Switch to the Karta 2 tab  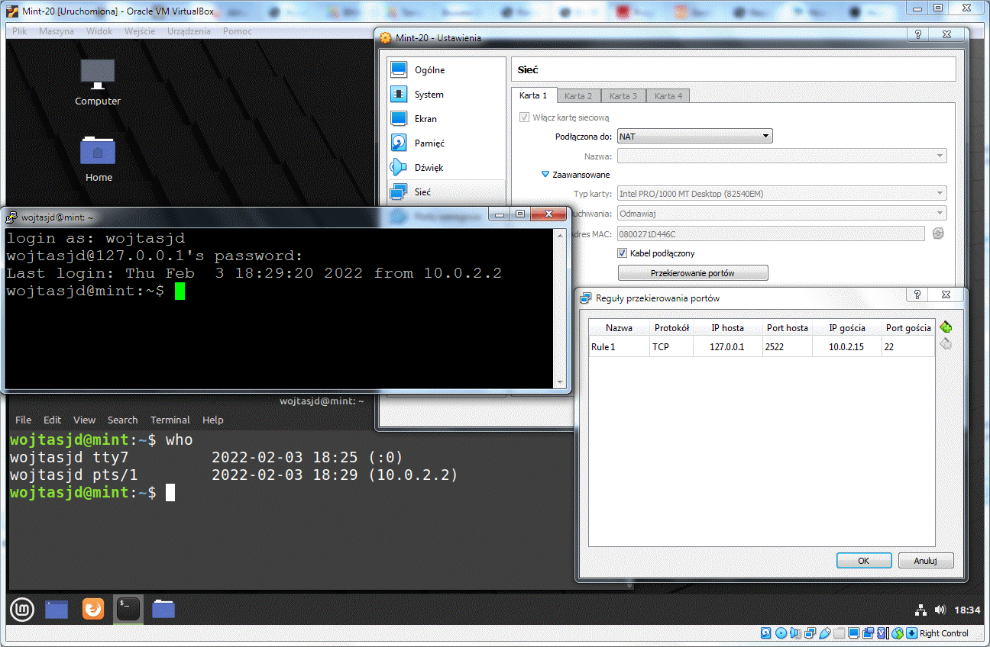pos(578,96)
